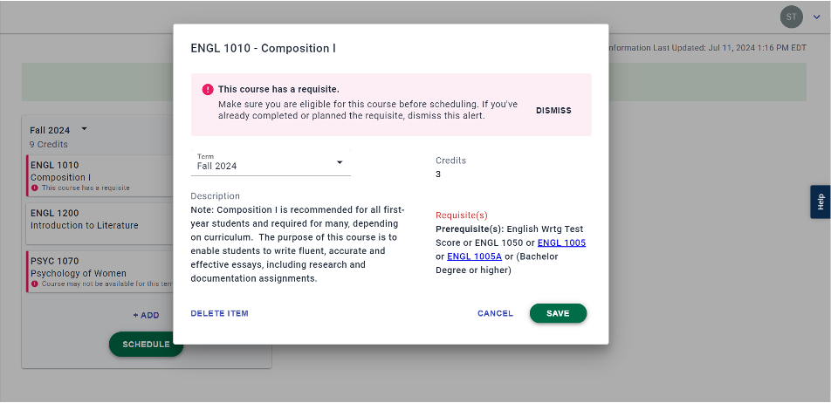831x403 pixels.
Task: Click the ST user avatar
Action: point(791,17)
